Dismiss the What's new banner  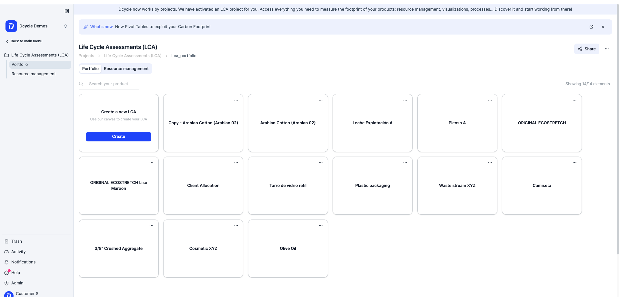point(603,27)
